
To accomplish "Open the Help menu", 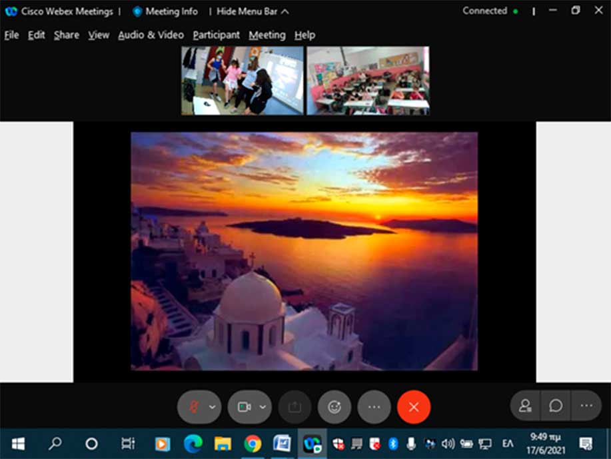I will point(305,35).
